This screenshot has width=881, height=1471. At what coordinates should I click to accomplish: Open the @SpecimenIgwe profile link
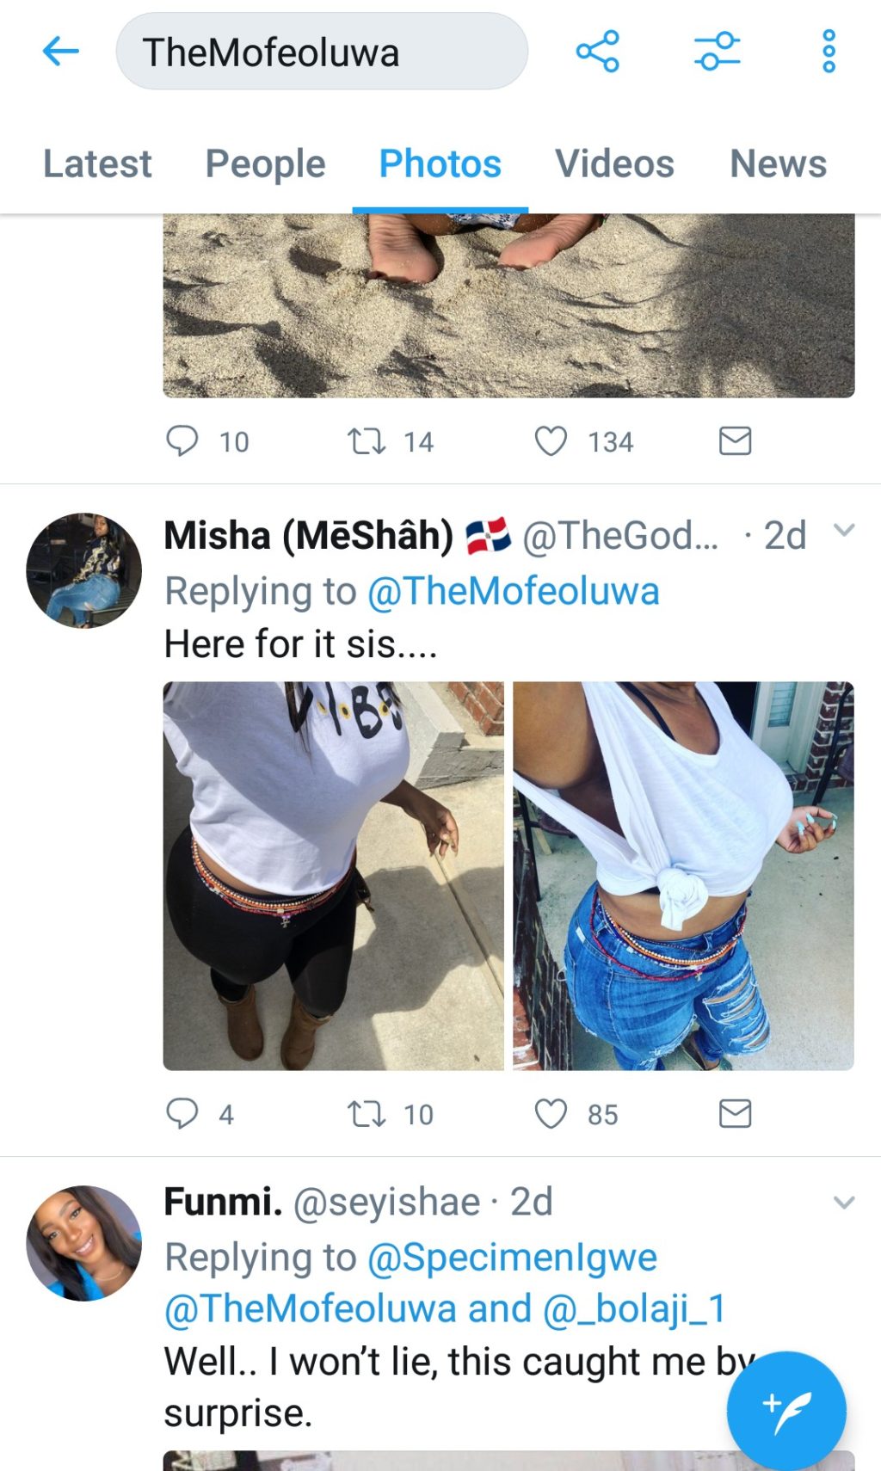click(512, 1258)
